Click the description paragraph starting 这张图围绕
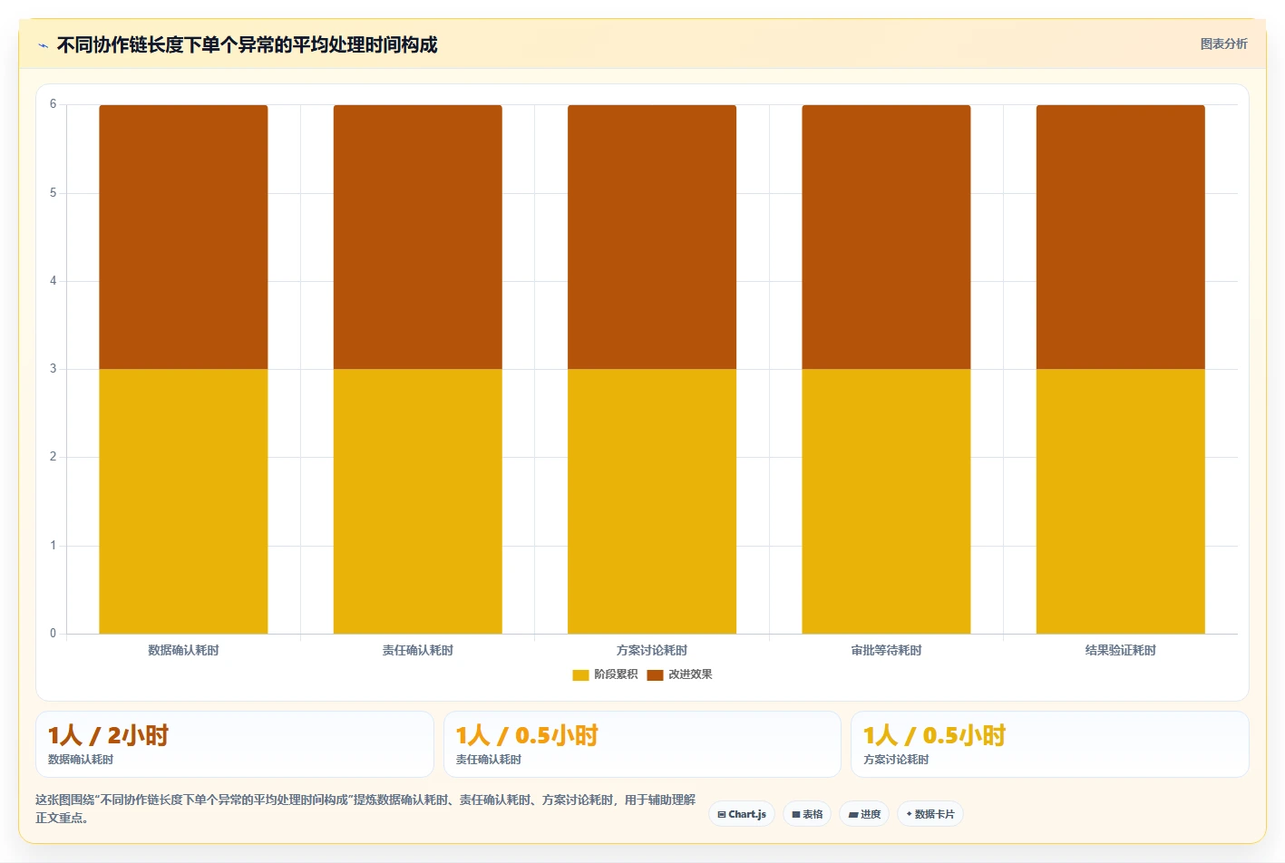 coord(365,809)
